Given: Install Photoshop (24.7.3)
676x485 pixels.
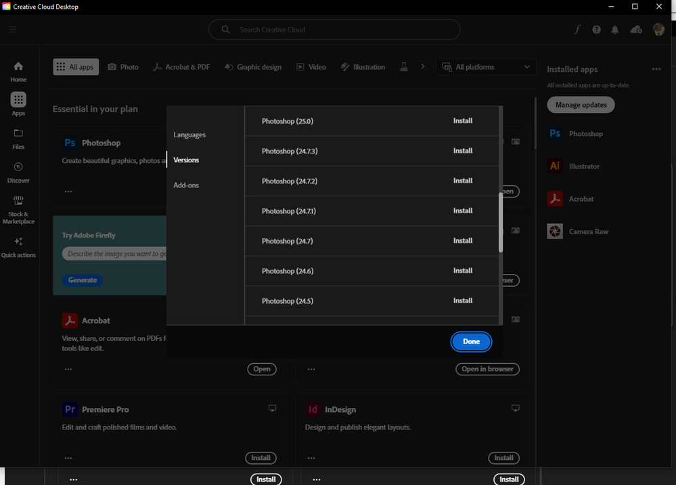Looking at the screenshot, I should click(463, 150).
